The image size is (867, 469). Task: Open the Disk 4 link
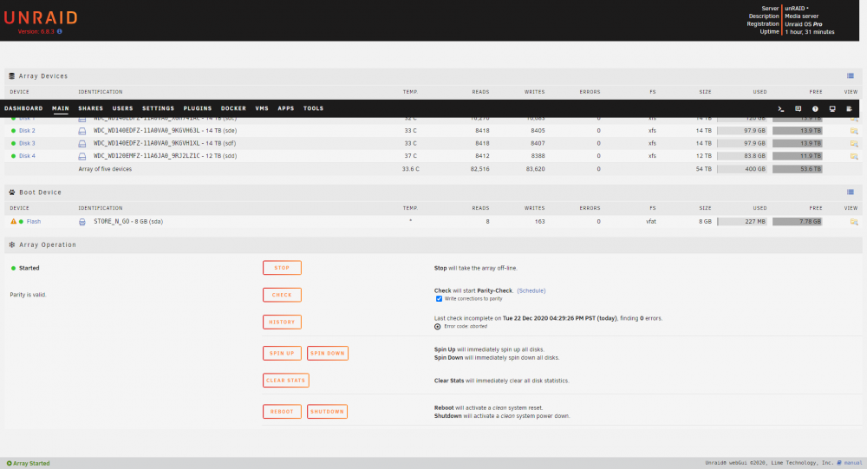pos(27,156)
